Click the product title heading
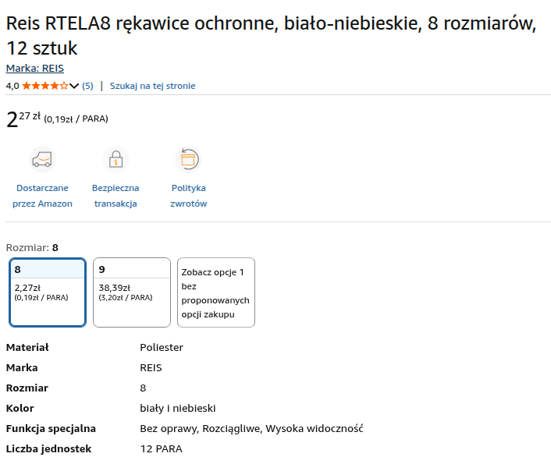The image size is (551, 457). 271,36
